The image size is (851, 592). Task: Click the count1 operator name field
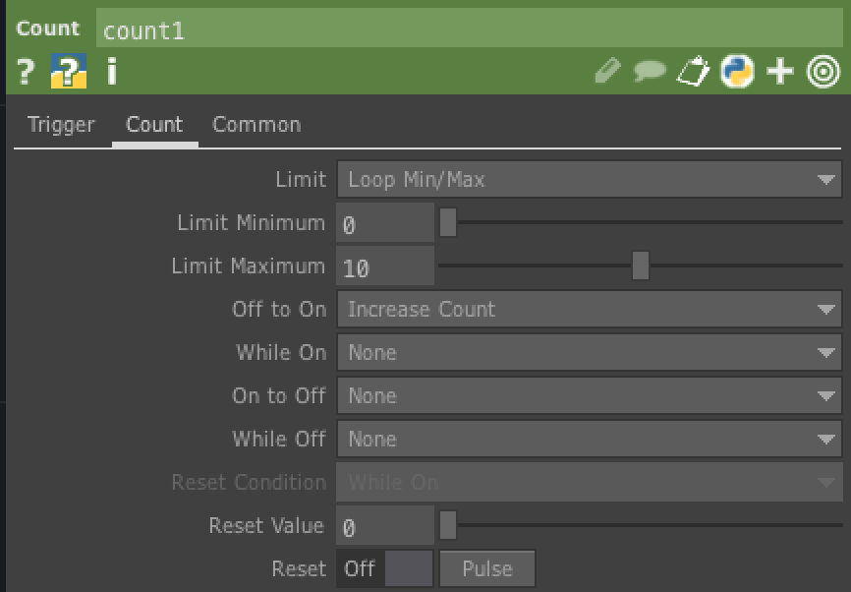[468, 30]
